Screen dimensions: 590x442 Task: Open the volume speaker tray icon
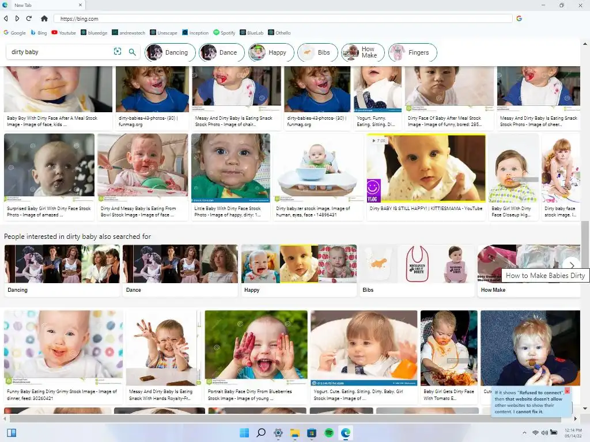click(544, 433)
